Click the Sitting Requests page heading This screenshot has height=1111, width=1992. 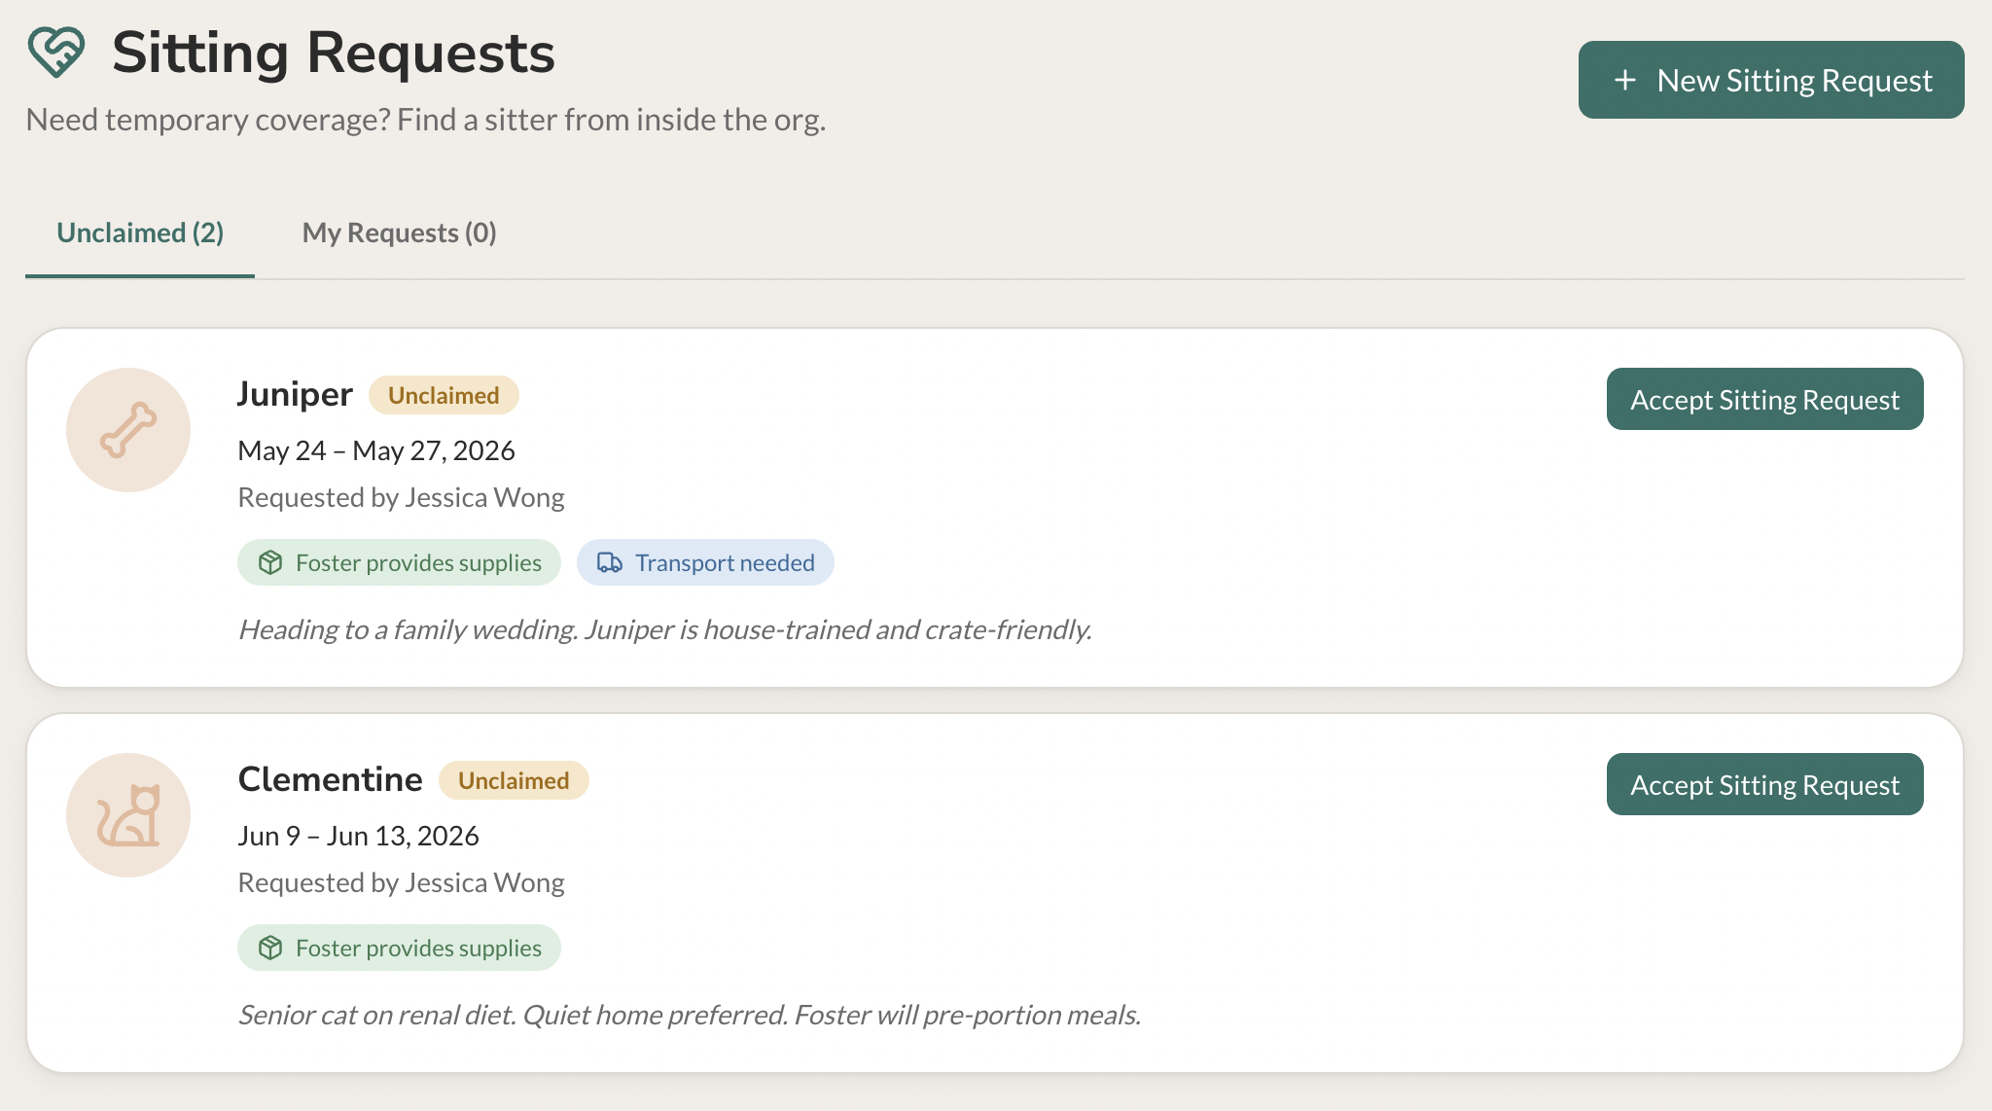coord(334,53)
